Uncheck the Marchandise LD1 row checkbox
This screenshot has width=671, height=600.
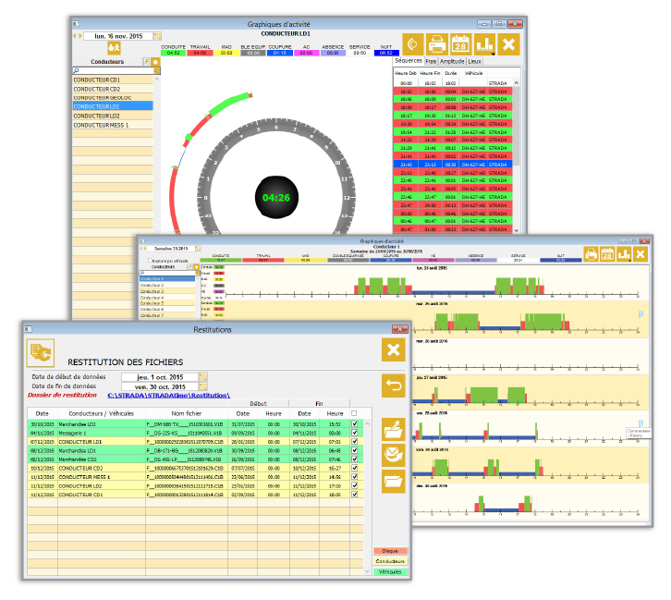point(354,450)
